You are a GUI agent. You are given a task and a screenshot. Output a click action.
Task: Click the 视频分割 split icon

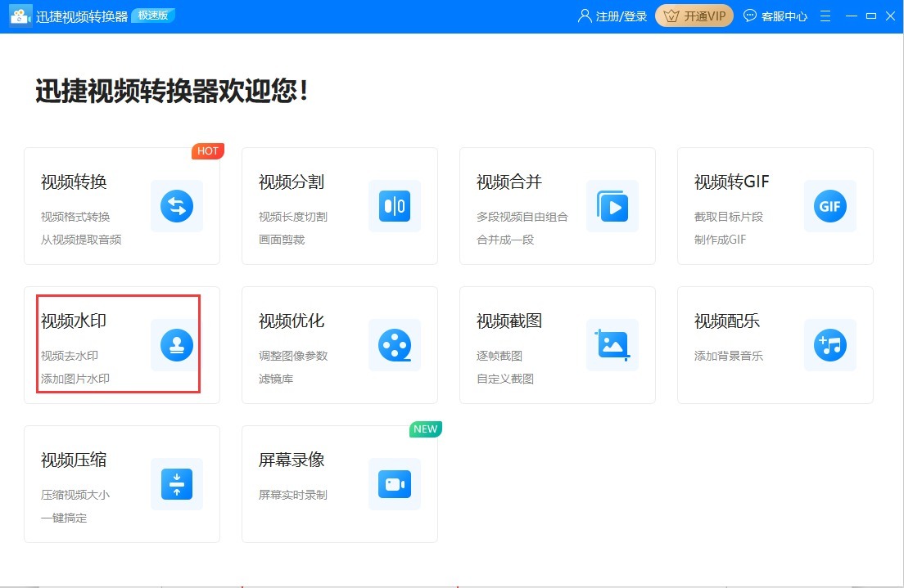(395, 206)
